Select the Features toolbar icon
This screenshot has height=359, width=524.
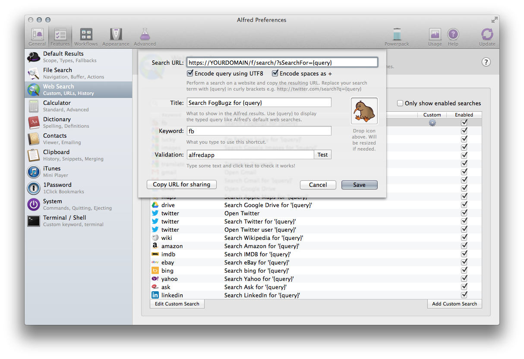coord(60,37)
